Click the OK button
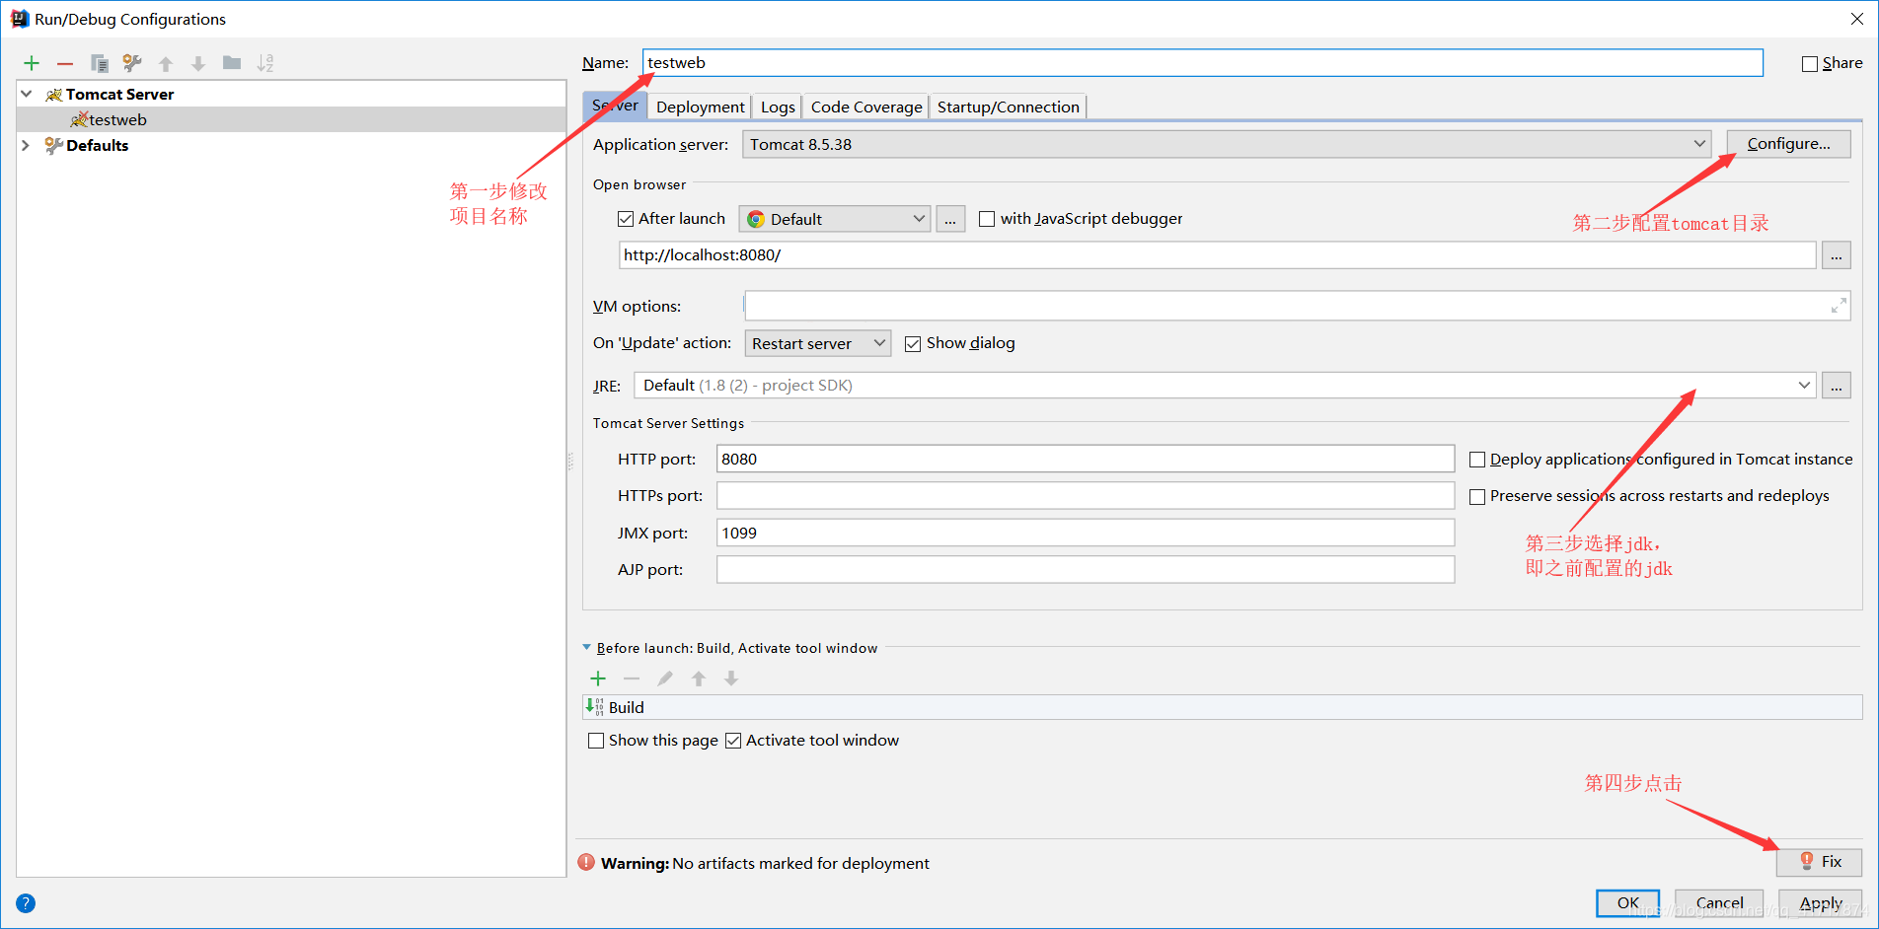The image size is (1879, 929). click(1628, 902)
